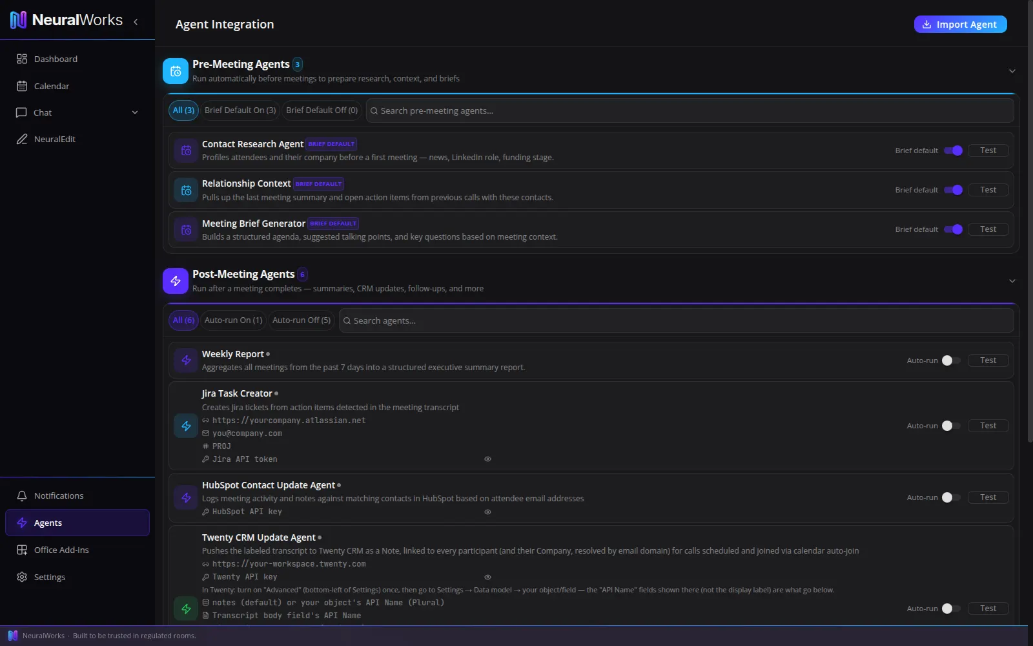Collapse the sidebar with the arrow
Viewport: 1033px width, 646px height.
tap(136, 22)
